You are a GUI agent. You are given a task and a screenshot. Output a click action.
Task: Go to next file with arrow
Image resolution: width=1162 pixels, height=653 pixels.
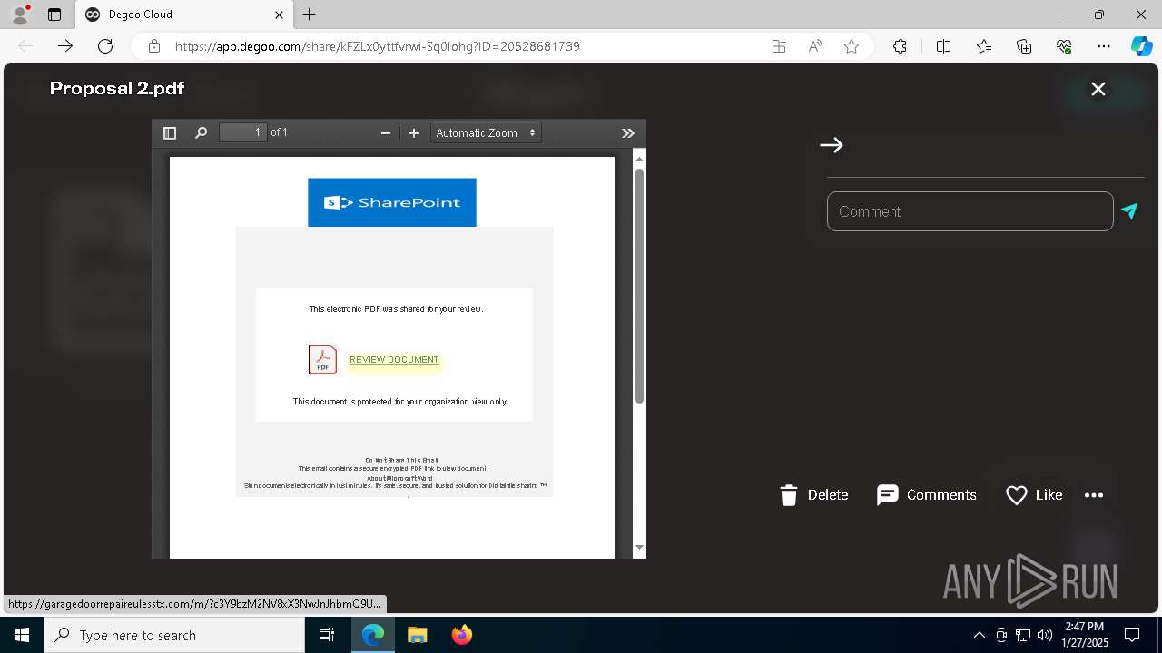[x=832, y=145]
